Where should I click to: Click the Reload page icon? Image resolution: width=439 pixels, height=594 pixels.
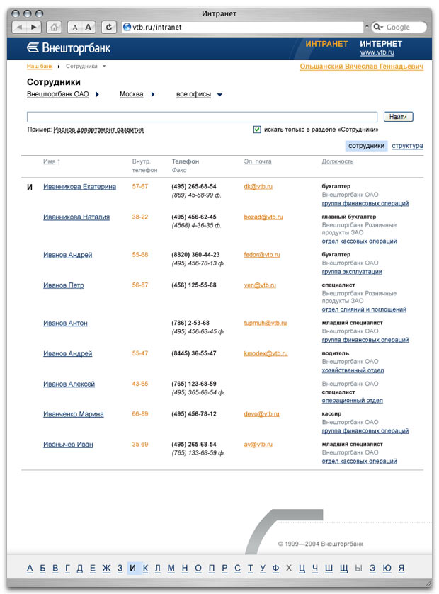tap(109, 27)
